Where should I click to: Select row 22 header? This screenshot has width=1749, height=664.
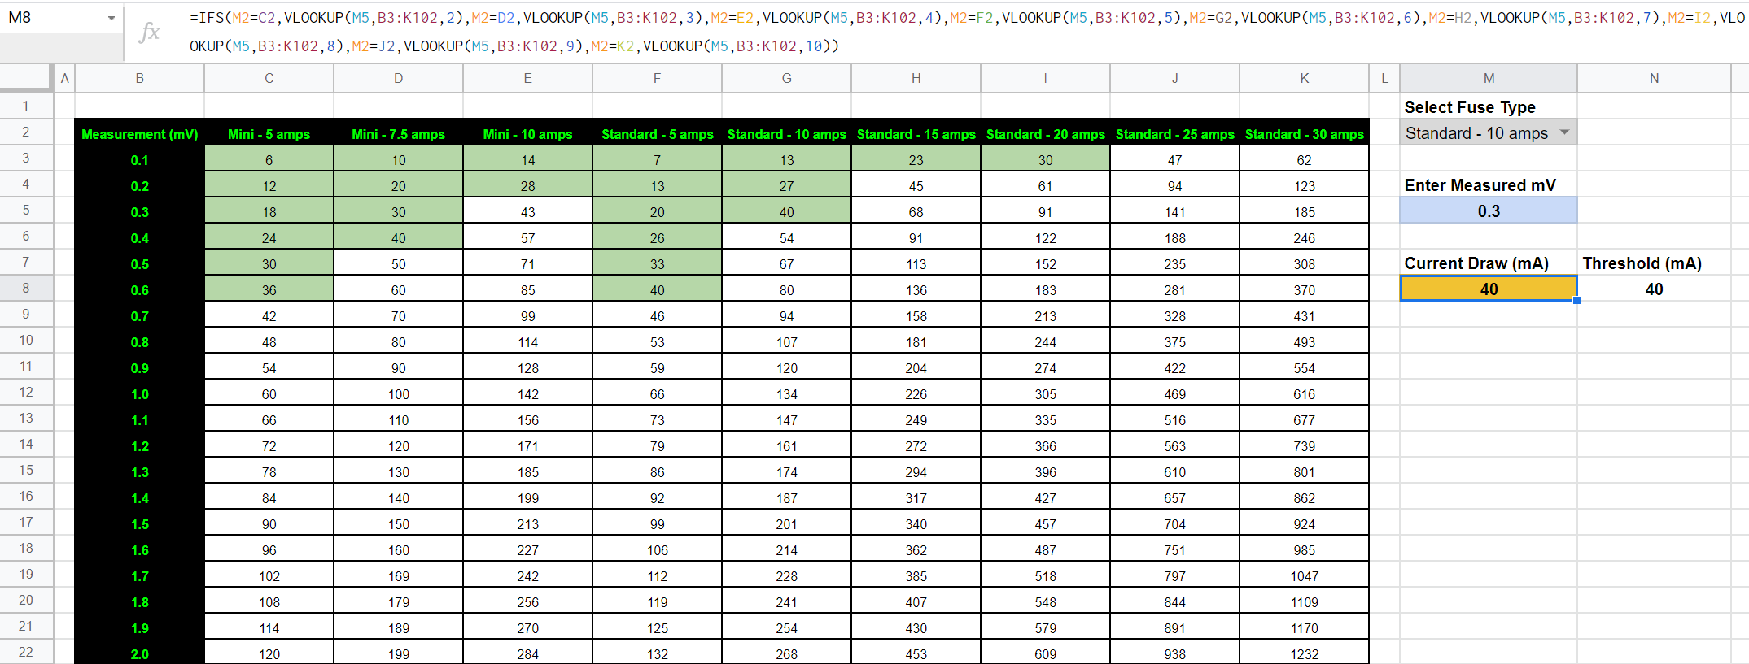click(26, 652)
